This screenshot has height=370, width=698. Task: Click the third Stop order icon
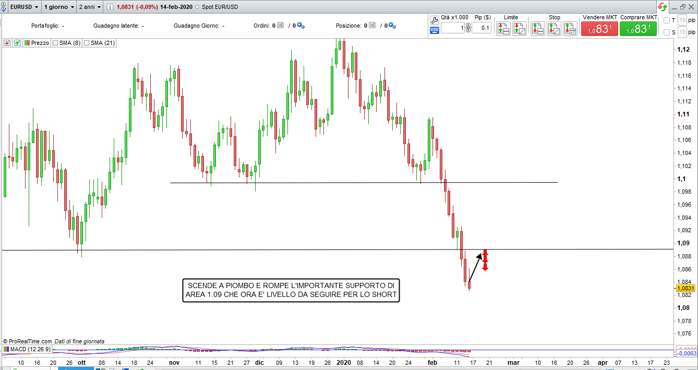point(570,29)
